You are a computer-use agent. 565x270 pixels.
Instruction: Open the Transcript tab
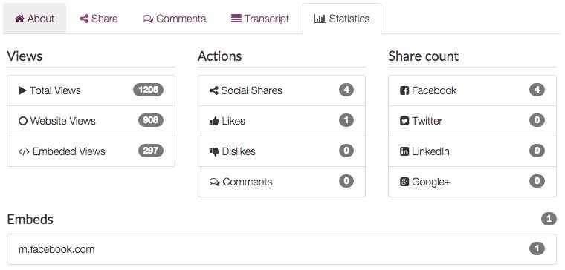tap(260, 19)
